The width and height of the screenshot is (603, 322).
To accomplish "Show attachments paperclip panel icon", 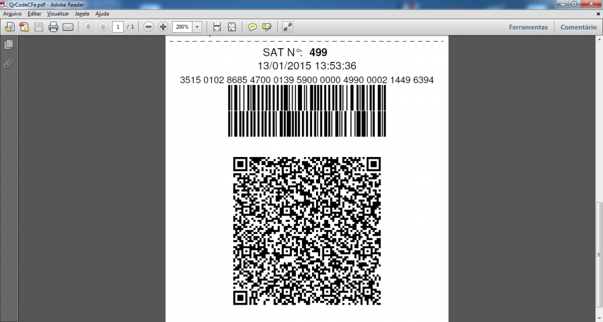I will pyautogui.click(x=8, y=63).
